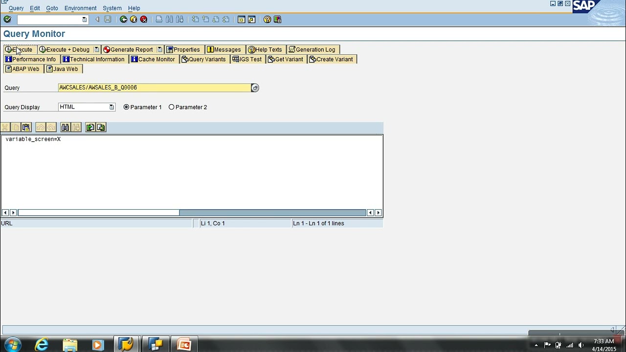The width and height of the screenshot is (626, 352).
Task: Run the IGS Test button
Action: point(247,59)
